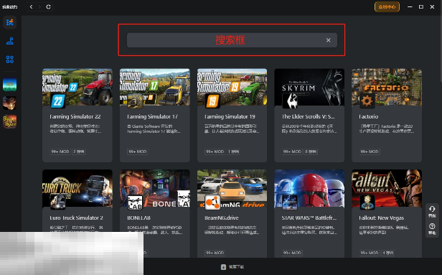This screenshot has width=442, height=275.
Task: Open the Farming Simulator 17 cover image
Action: point(155,87)
